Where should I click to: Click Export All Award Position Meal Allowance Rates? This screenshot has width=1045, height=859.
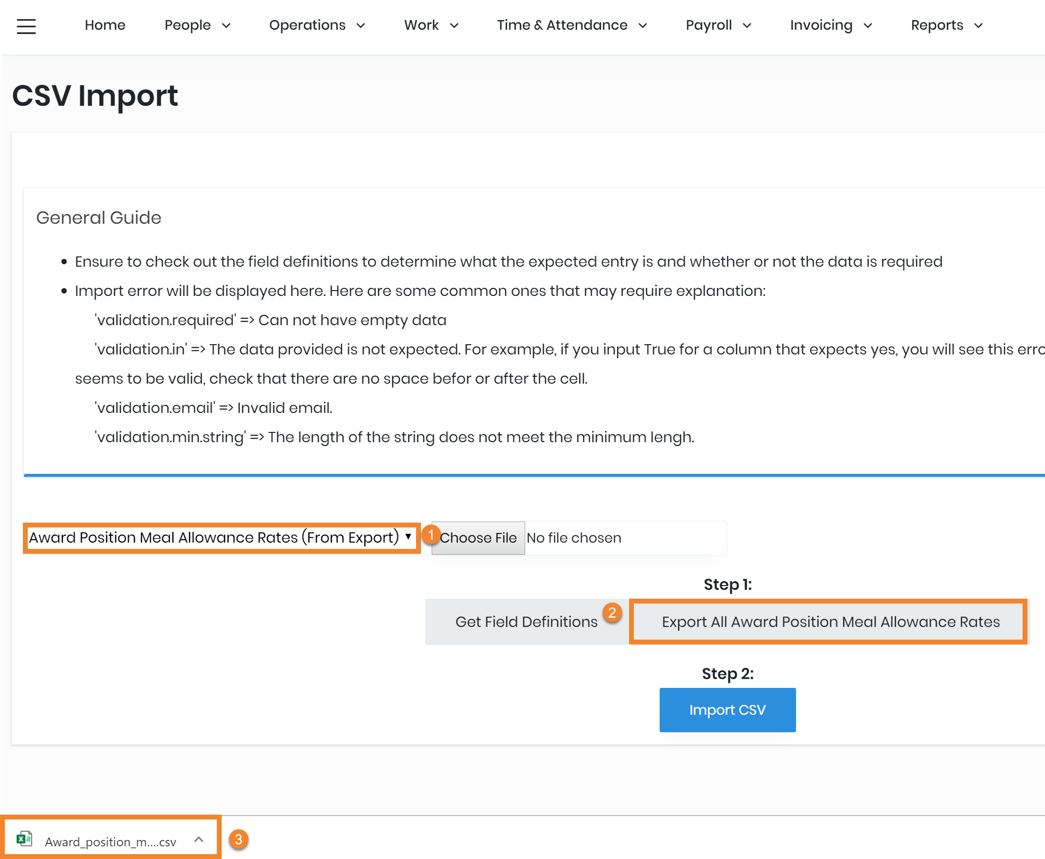830,622
